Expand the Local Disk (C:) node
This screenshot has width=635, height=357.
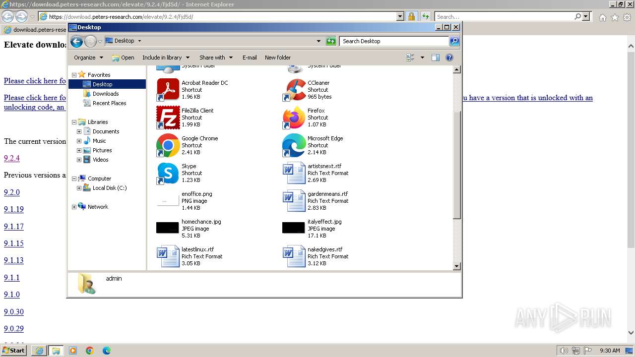pos(79,188)
